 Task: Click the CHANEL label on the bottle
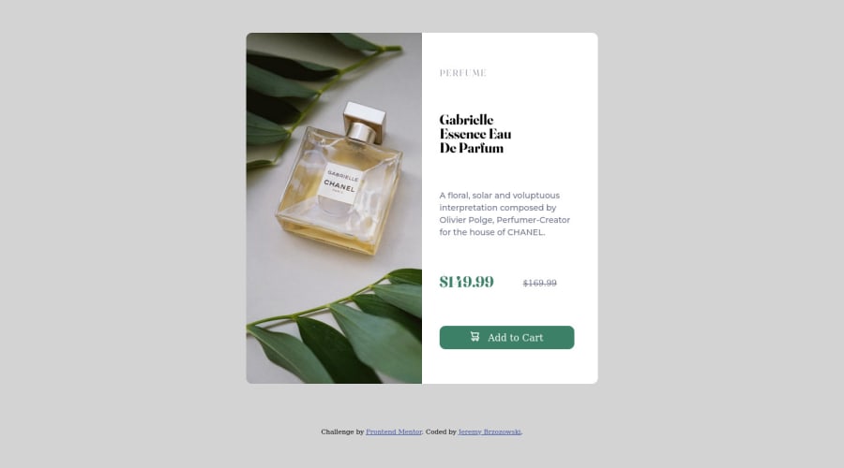click(339, 186)
